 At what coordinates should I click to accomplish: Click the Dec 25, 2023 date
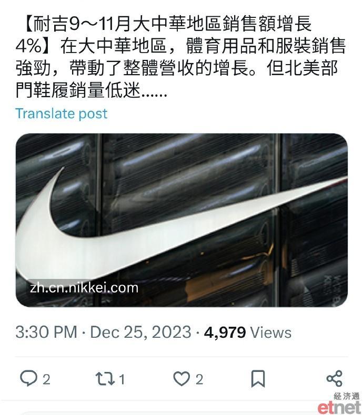tap(140, 332)
